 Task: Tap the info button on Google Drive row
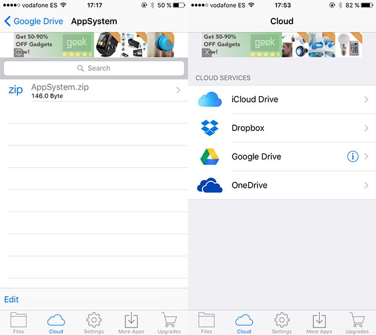(x=353, y=156)
